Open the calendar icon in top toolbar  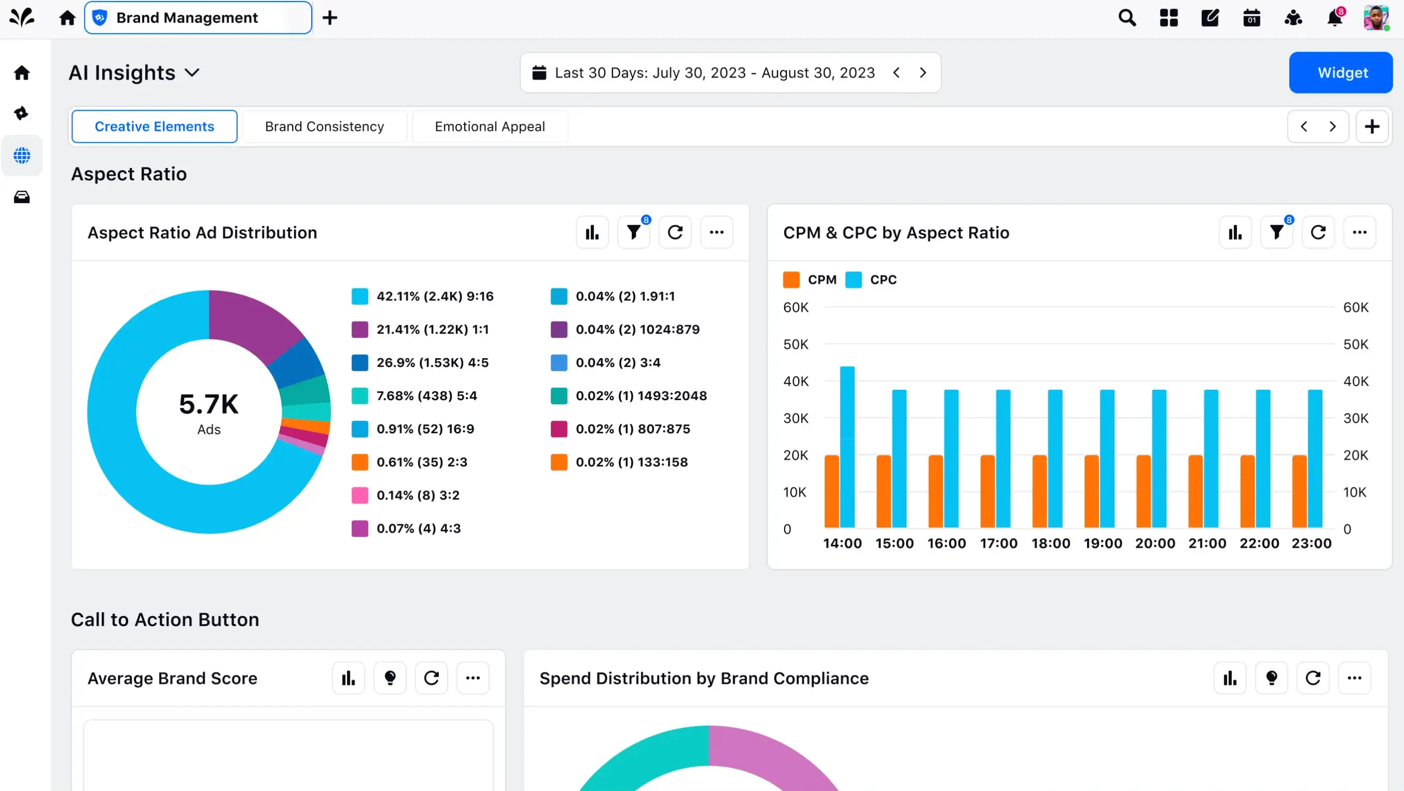click(1252, 18)
